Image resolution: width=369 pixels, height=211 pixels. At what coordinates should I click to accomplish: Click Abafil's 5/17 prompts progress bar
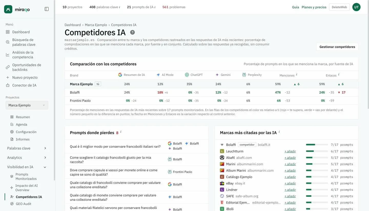317,158
